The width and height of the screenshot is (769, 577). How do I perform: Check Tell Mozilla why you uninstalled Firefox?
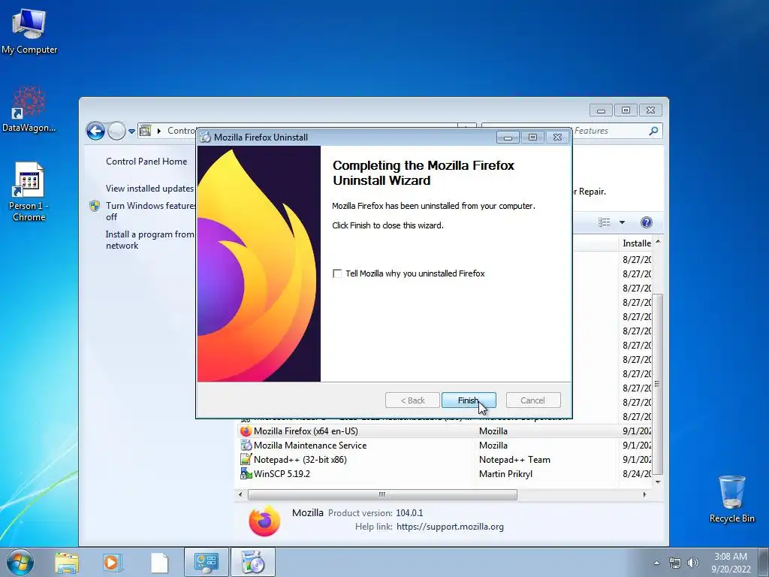(x=337, y=273)
